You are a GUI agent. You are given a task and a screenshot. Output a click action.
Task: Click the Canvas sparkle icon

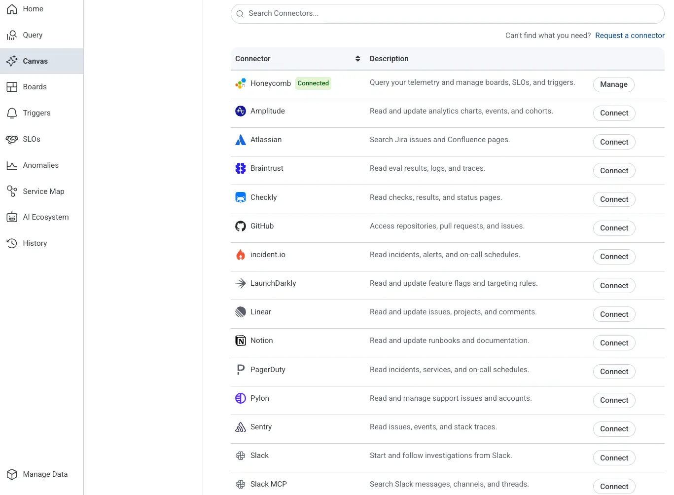click(12, 61)
